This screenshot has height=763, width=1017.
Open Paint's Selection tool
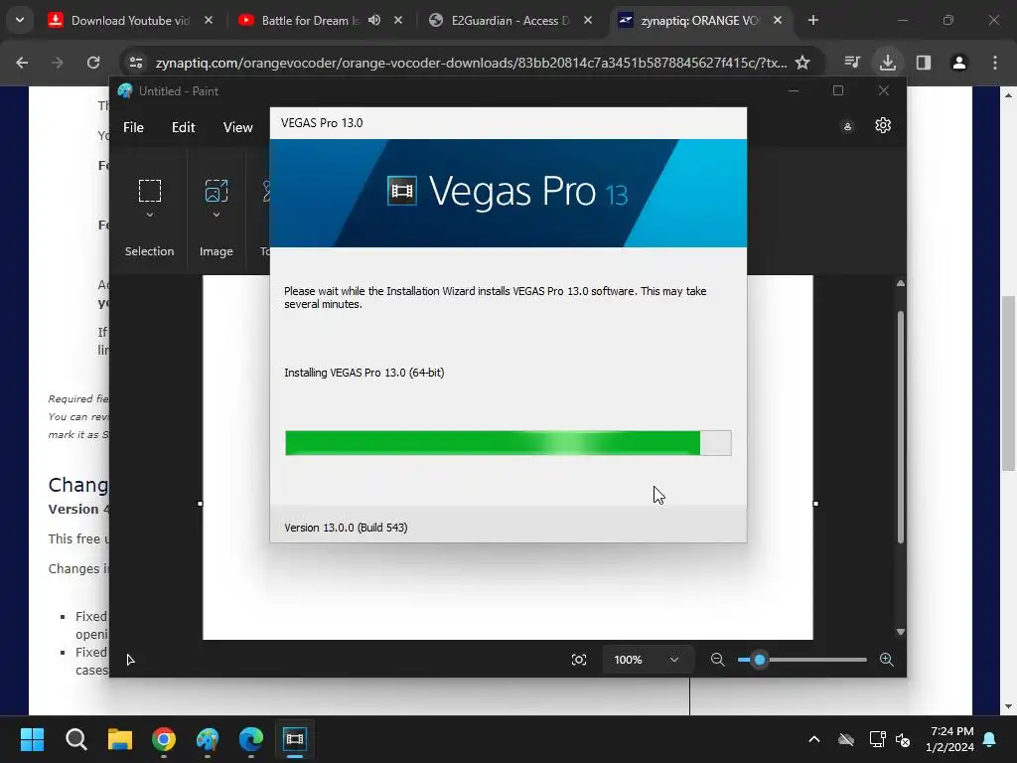(150, 191)
